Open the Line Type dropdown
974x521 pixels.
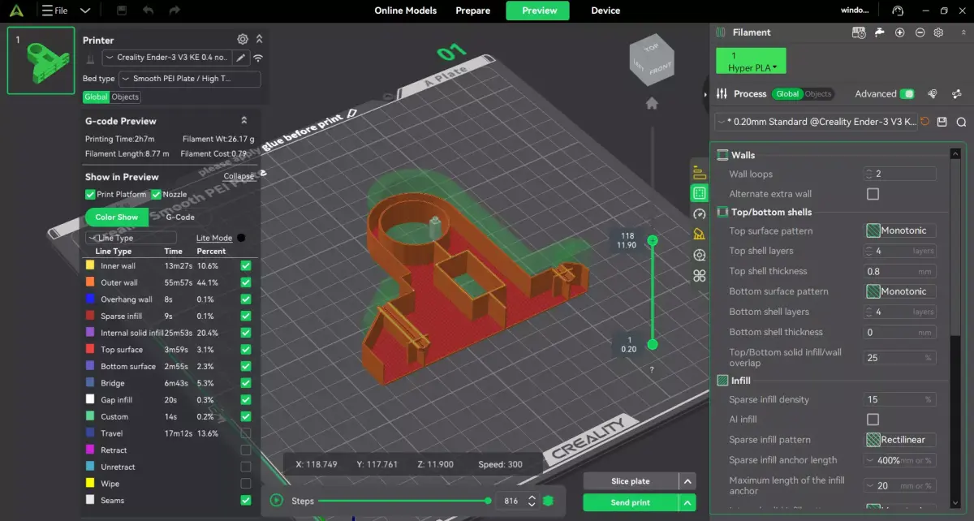pos(129,238)
